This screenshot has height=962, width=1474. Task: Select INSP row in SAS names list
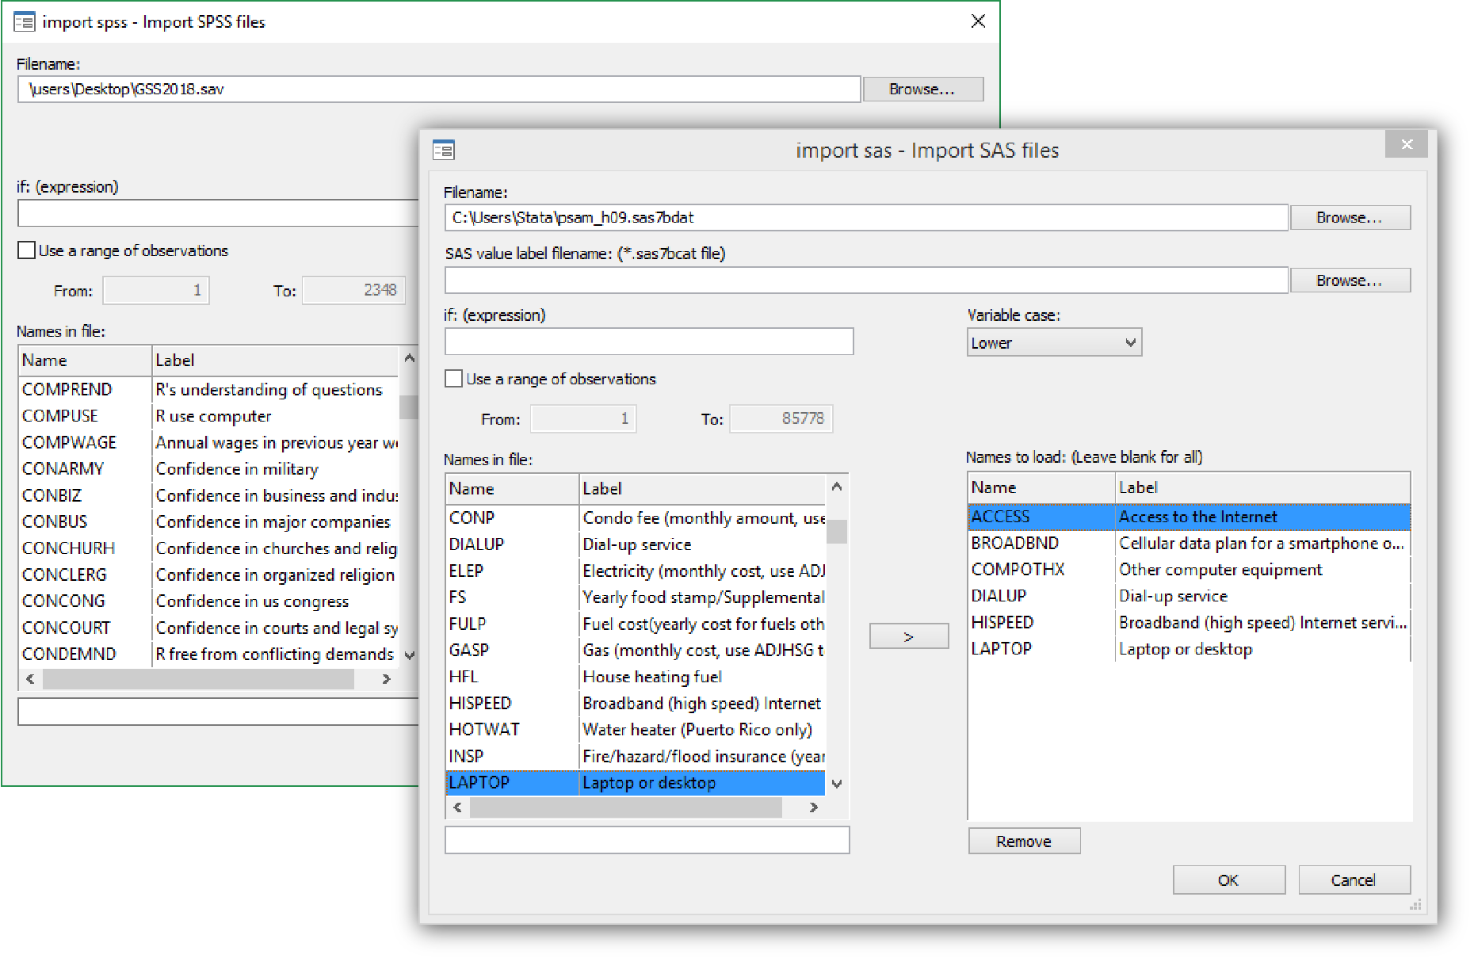636,756
